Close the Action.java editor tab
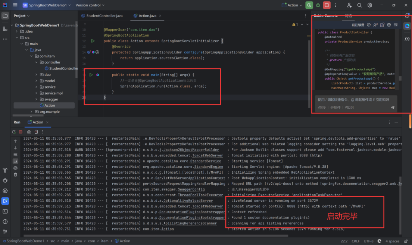412x245 pixels. [160, 16]
